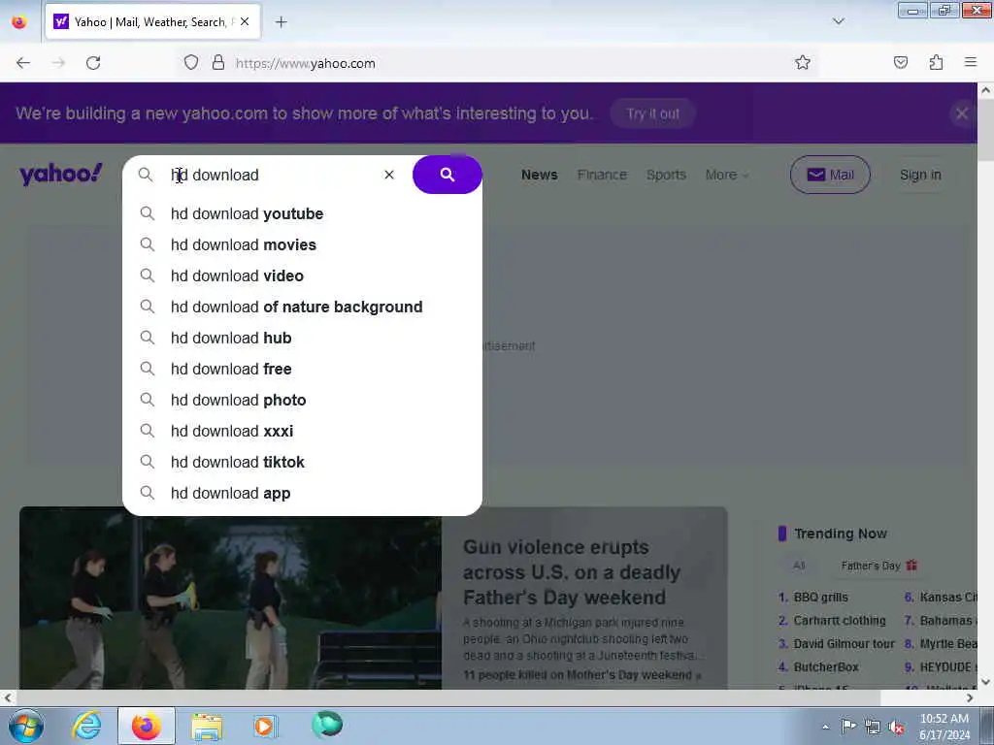Open trending item 'BBQ grills'
The height and width of the screenshot is (745, 994).
coord(820,597)
